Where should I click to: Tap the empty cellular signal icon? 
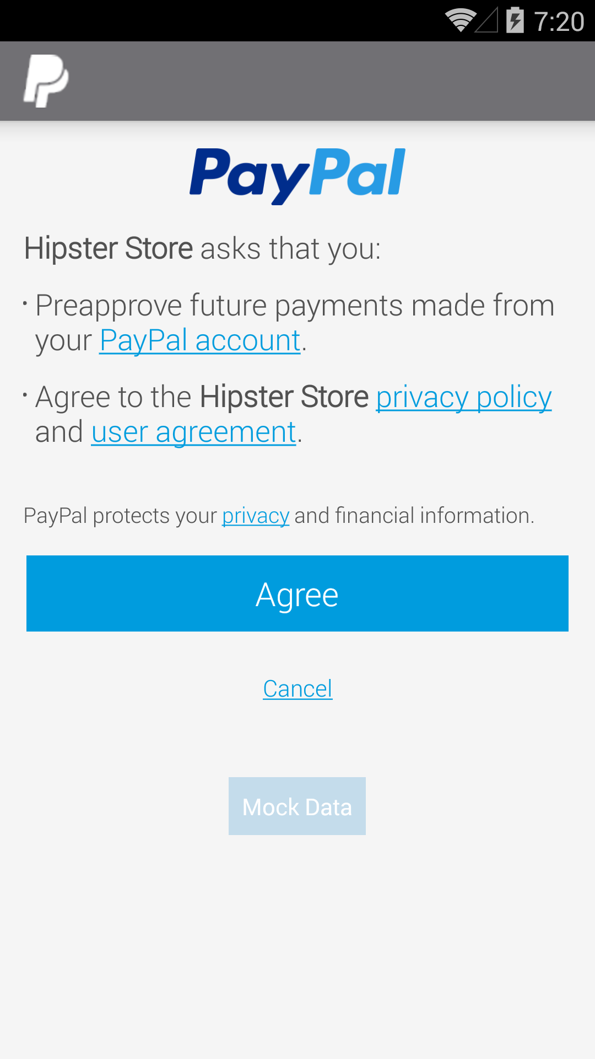(487, 20)
